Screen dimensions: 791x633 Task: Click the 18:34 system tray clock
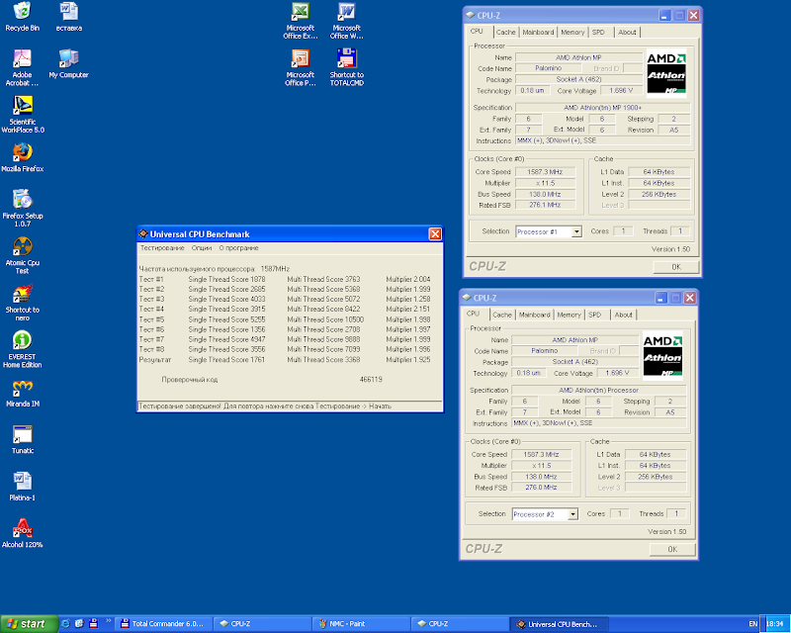[775, 624]
